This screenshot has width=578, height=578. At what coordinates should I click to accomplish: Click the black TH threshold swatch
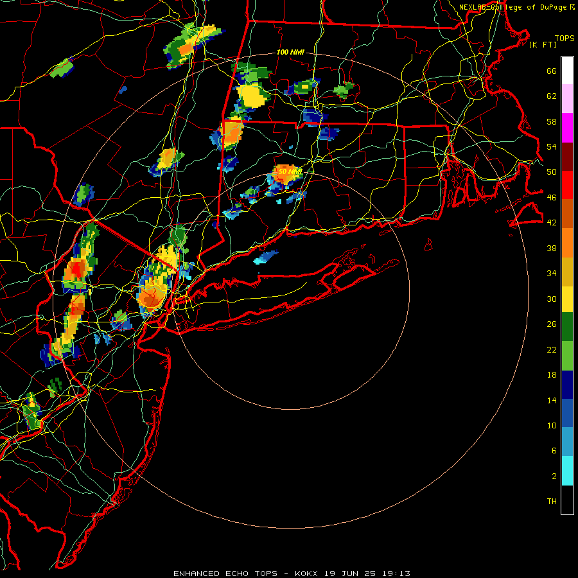(x=567, y=500)
